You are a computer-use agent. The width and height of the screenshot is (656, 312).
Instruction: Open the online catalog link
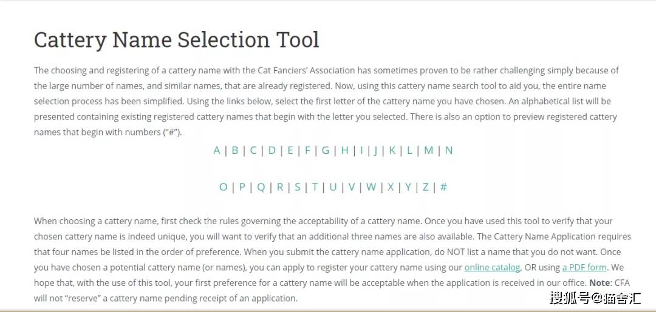tap(493, 267)
